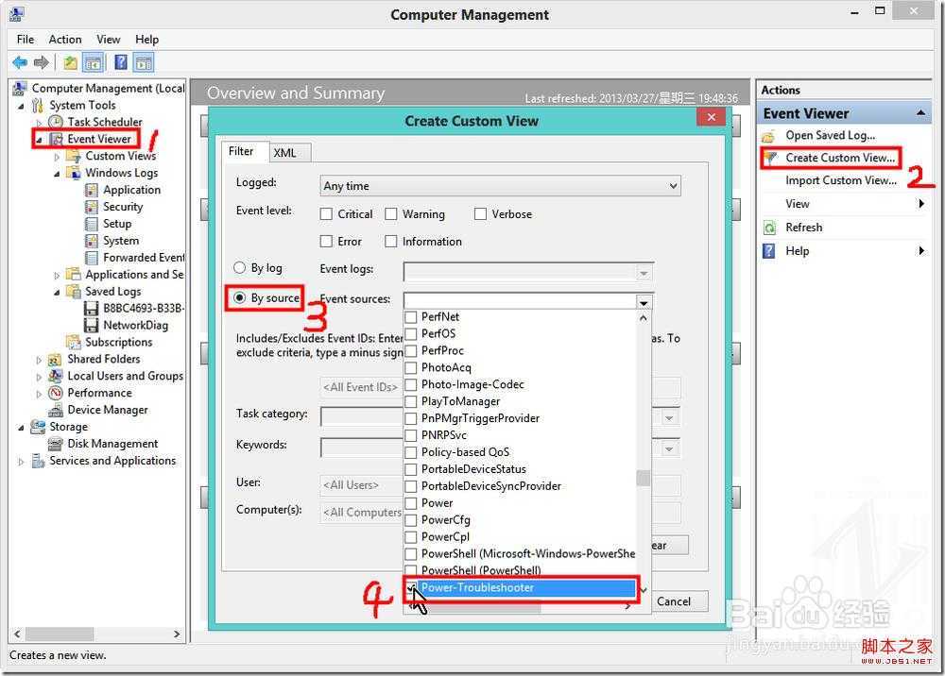The height and width of the screenshot is (676, 945).
Task: Click the Local Users and Groups icon
Action: click(56, 376)
